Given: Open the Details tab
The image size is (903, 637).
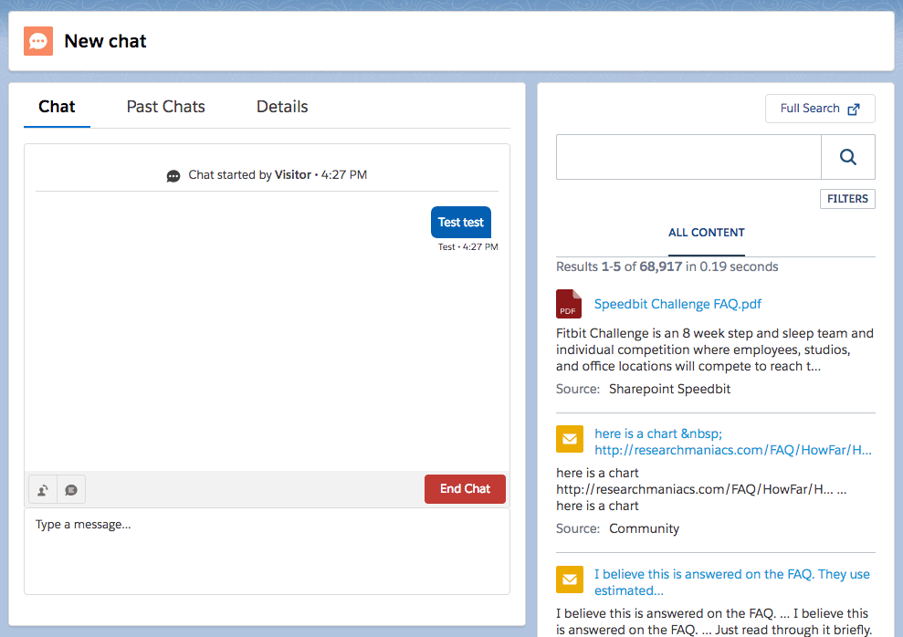Looking at the screenshot, I should (x=281, y=107).
